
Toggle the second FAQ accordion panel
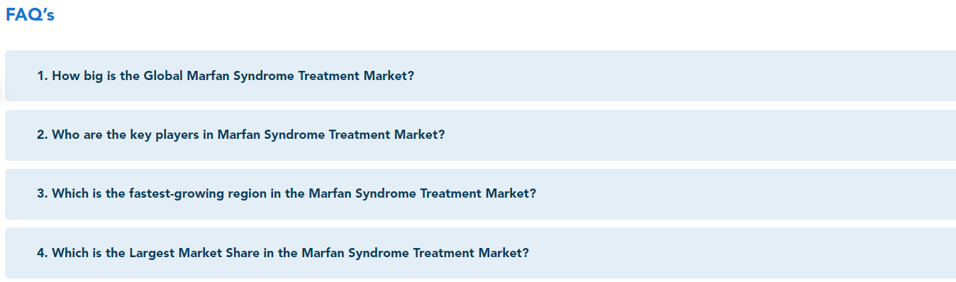pos(480,135)
